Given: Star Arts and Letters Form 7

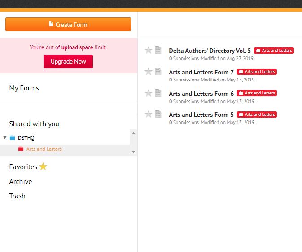Looking at the screenshot, I should pyautogui.click(x=149, y=72).
